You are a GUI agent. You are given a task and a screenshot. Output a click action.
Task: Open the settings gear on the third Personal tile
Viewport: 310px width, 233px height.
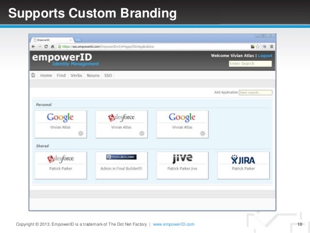[203, 133]
